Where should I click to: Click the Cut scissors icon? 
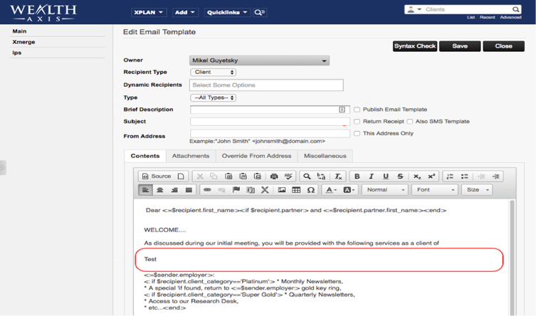[x=200, y=177]
